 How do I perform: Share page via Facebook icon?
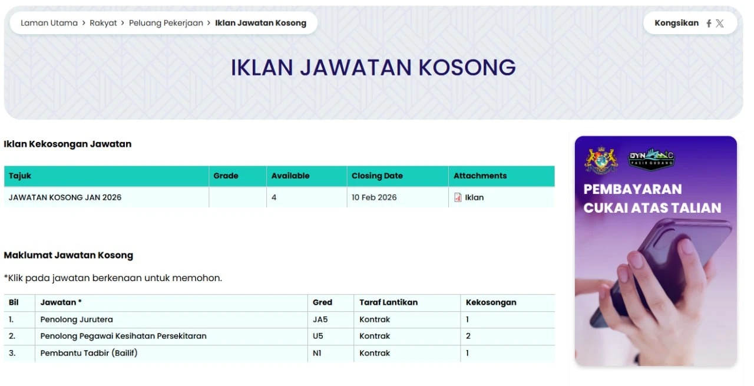(x=709, y=24)
